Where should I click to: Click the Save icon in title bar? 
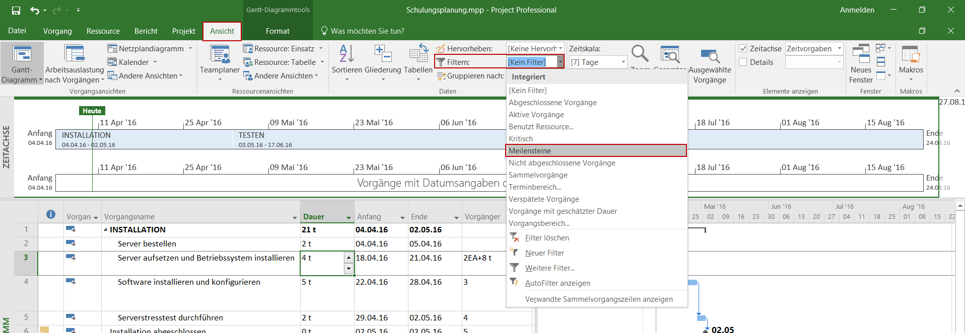tap(16, 10)
